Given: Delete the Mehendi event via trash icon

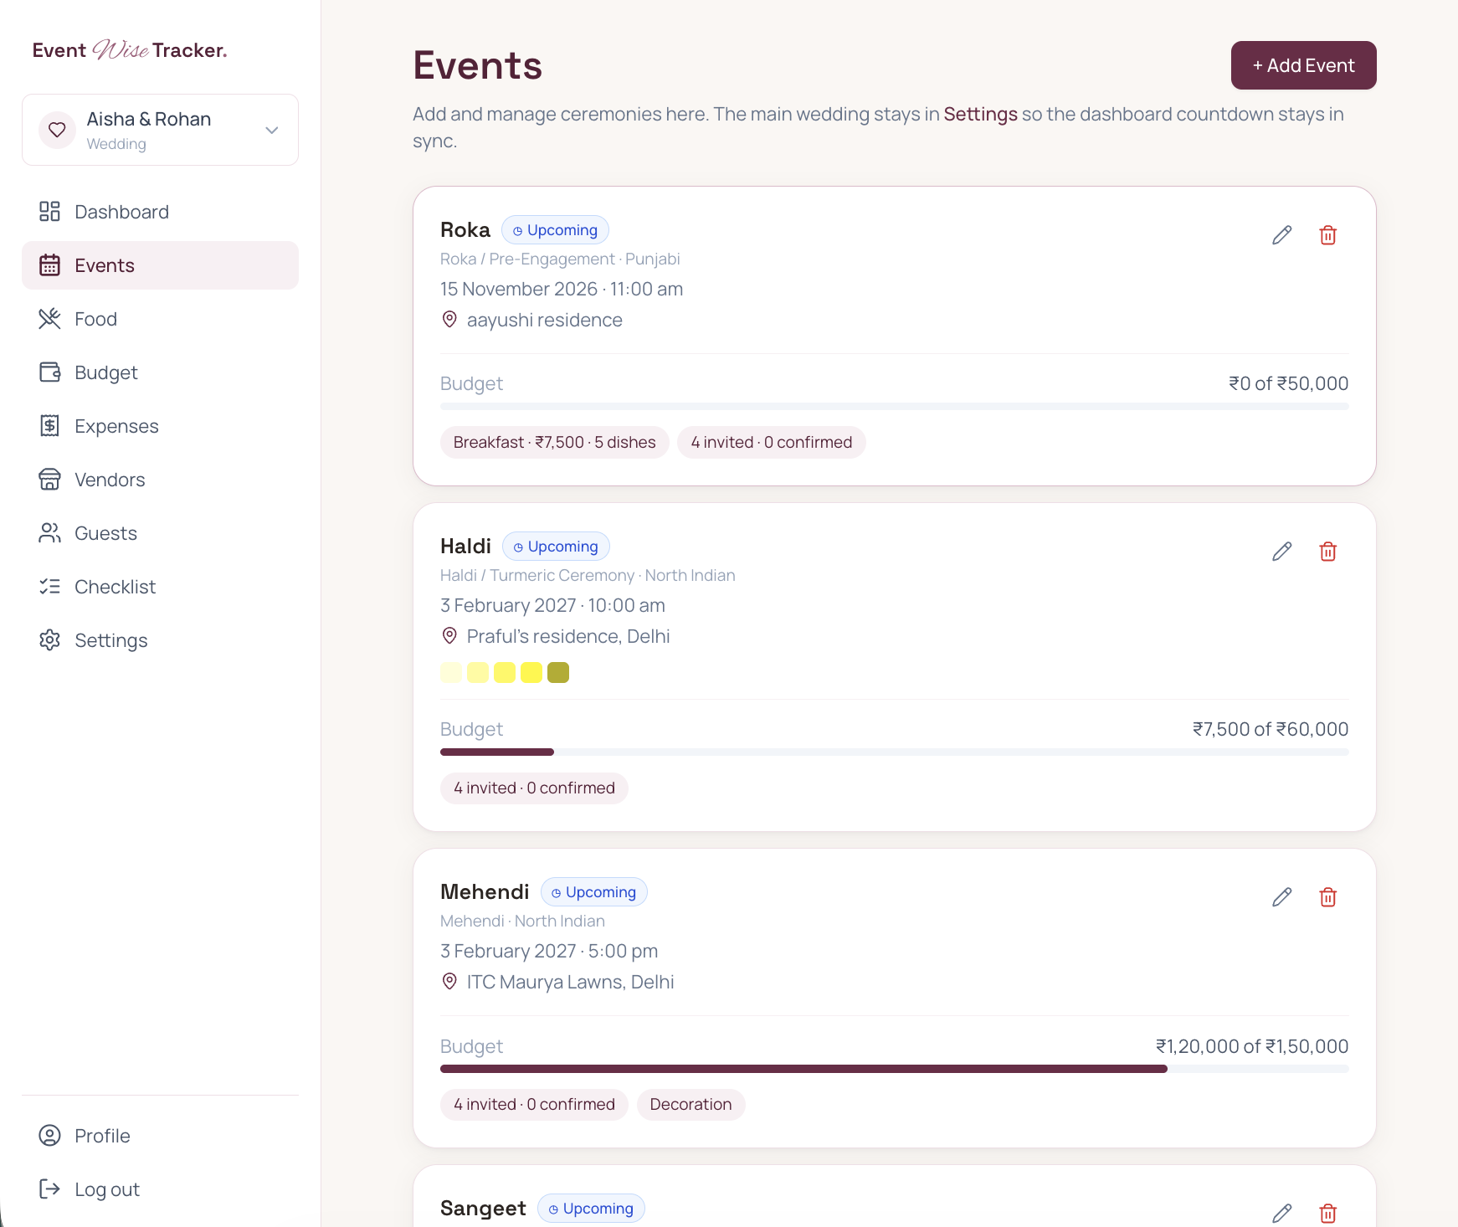Looking at the screenshot, I should coord(1327,897).
